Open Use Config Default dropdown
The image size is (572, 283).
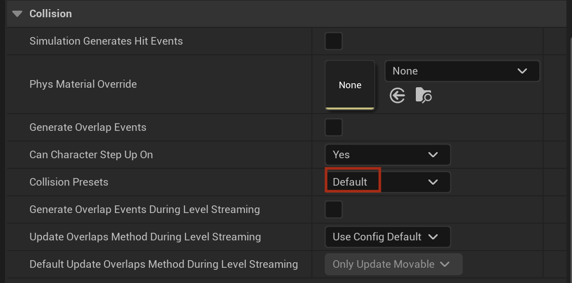388,237
